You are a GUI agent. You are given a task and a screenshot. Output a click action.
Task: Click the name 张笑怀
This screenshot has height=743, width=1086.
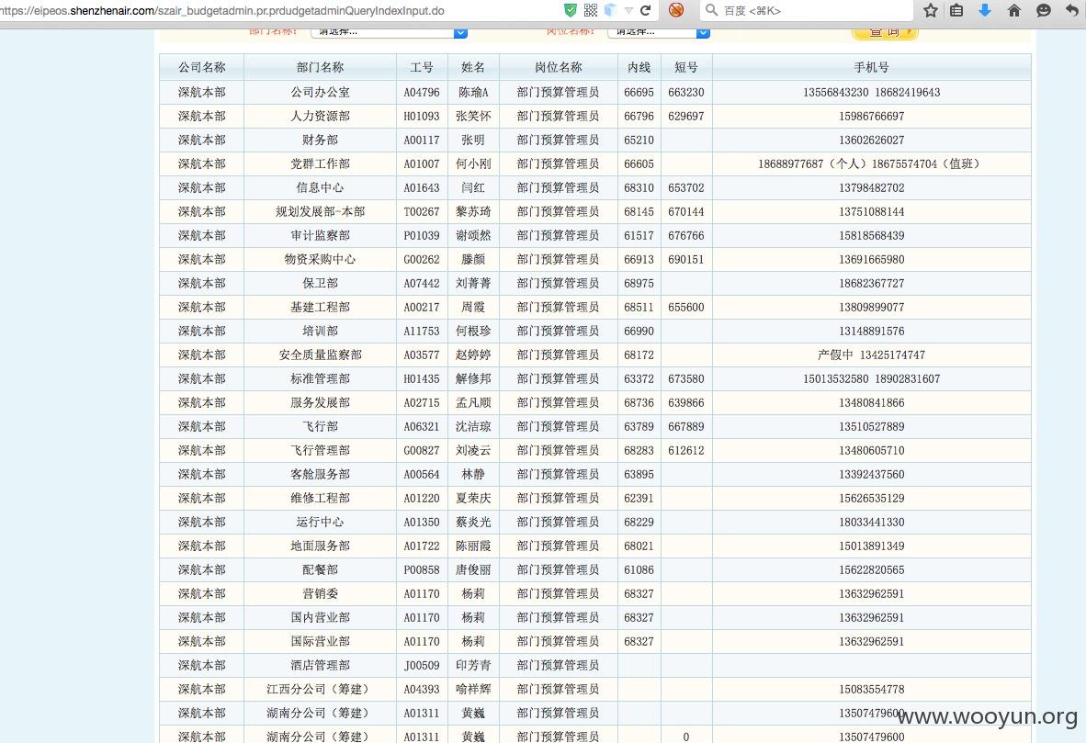tap(473, 117)
